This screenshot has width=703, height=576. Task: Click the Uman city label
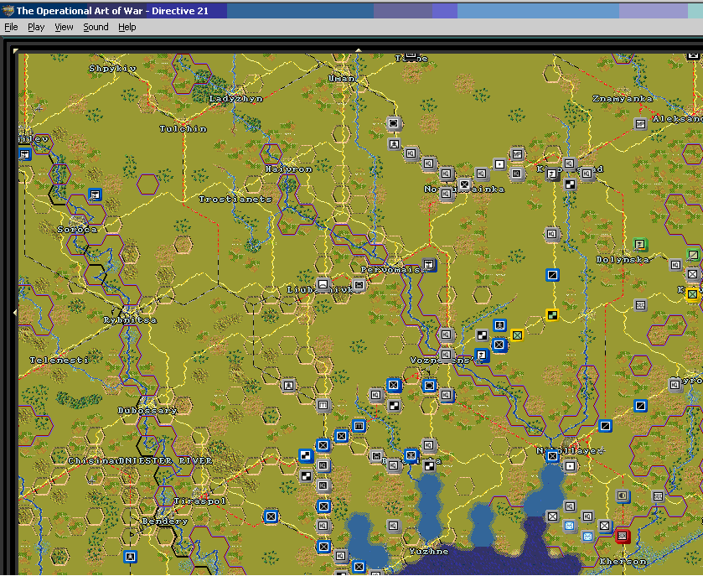[343, 79]
